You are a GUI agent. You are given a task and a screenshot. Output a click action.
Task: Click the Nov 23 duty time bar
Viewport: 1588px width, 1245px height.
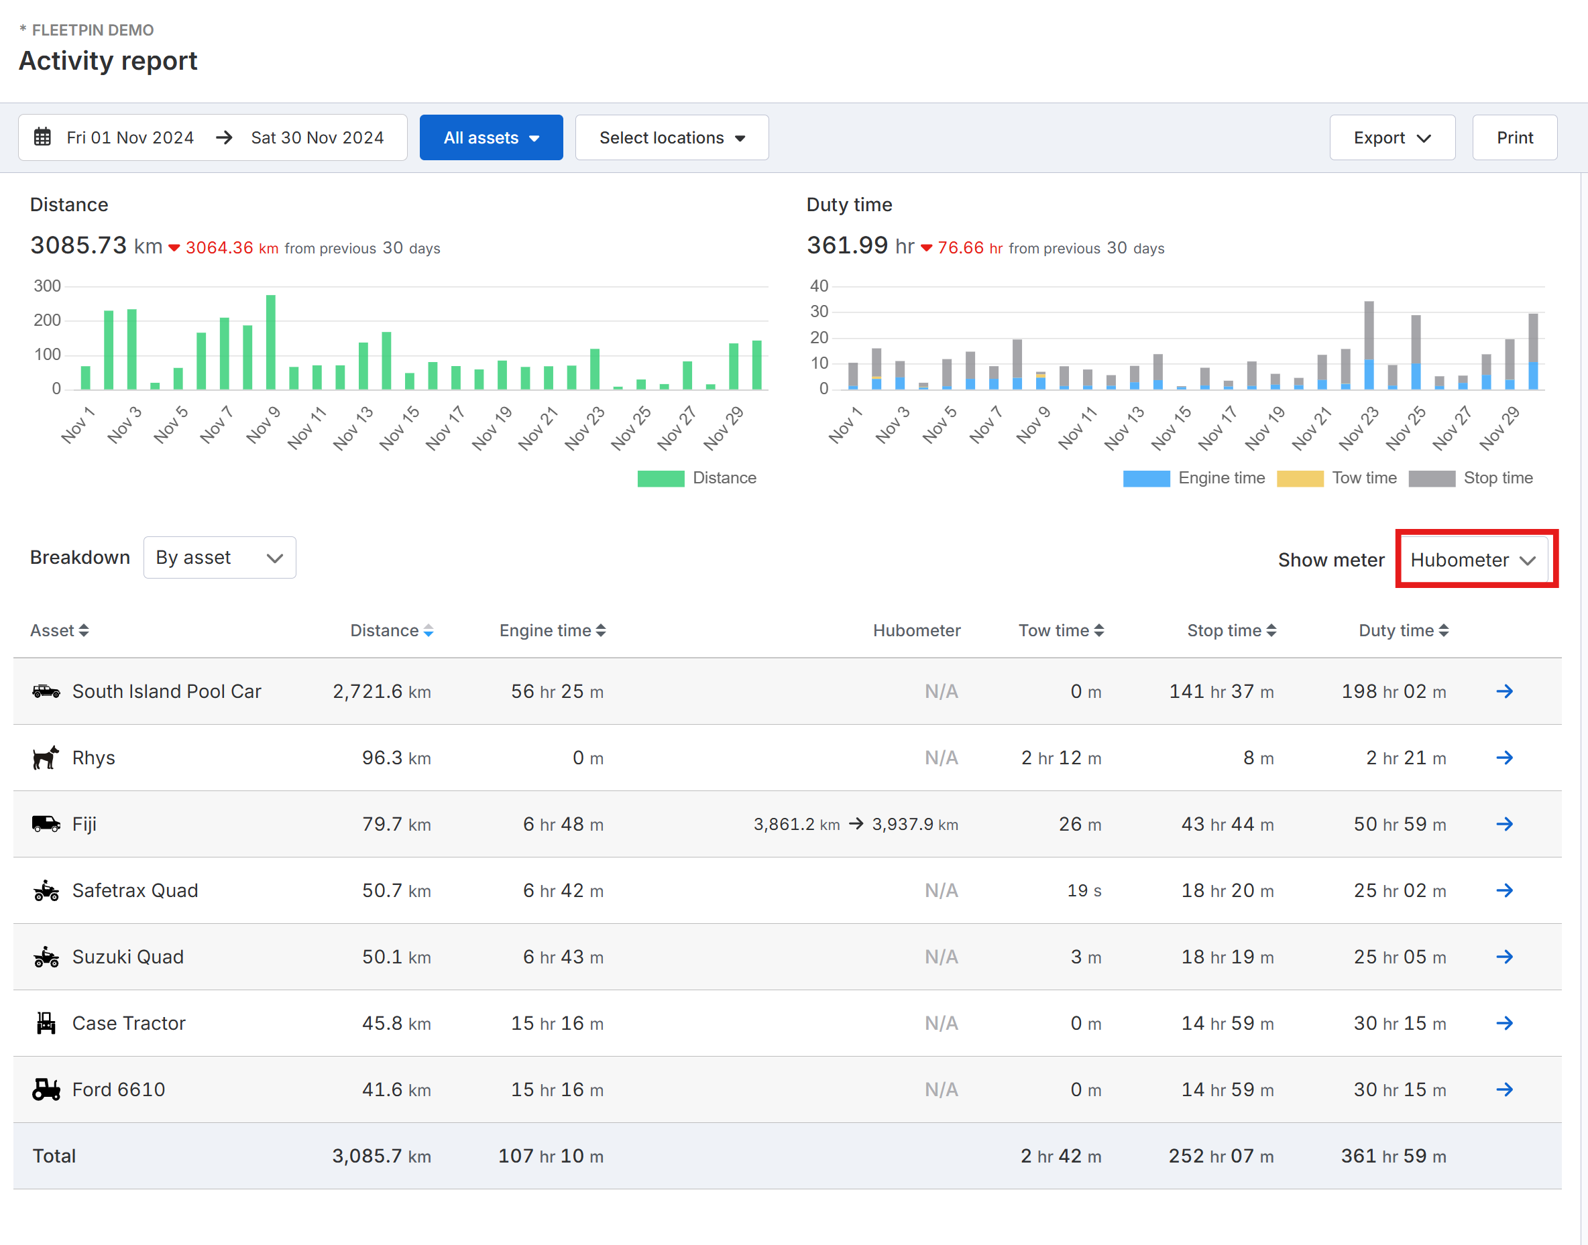1369,345
